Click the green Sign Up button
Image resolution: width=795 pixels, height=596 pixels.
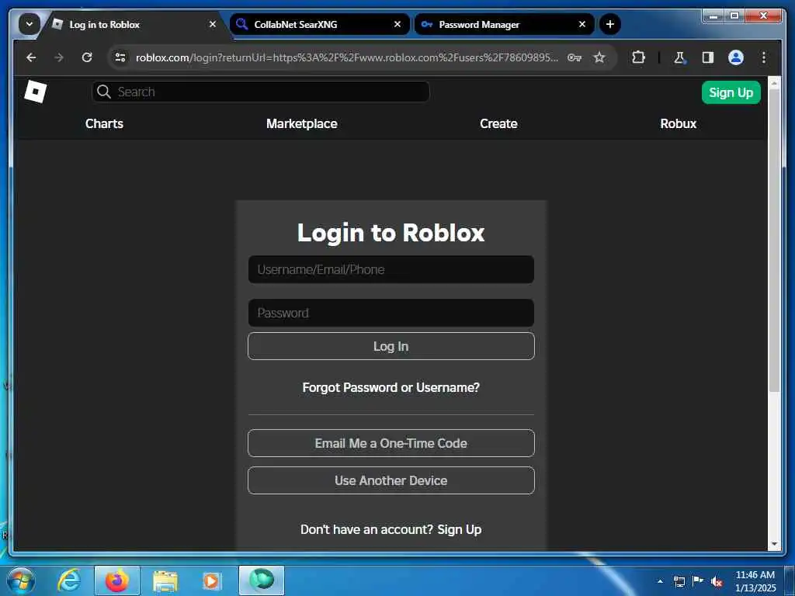[731, 92]
